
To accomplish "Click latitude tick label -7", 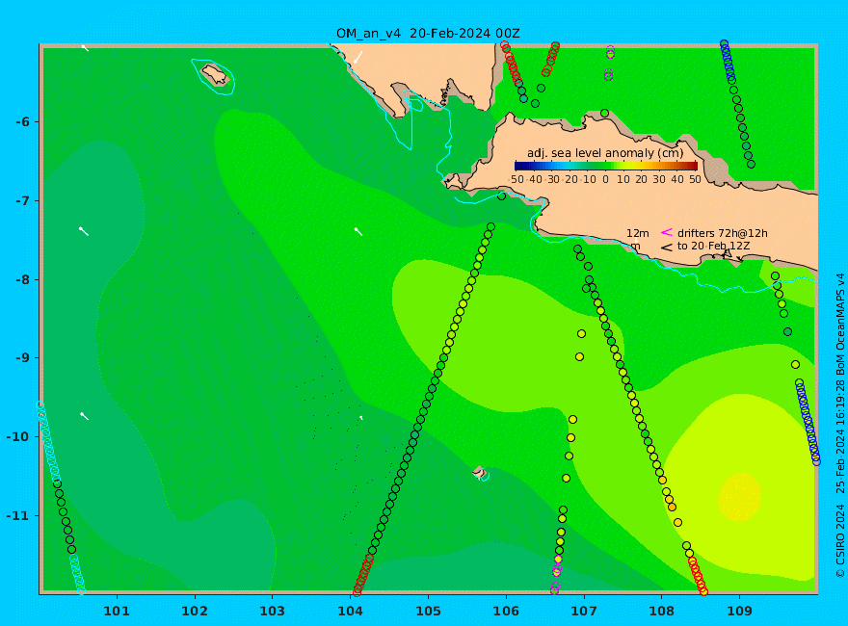I will click(x=23, y=201).
